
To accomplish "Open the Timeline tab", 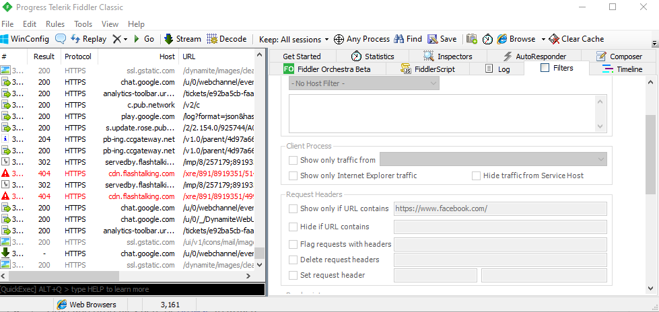I will coord(622,69).
